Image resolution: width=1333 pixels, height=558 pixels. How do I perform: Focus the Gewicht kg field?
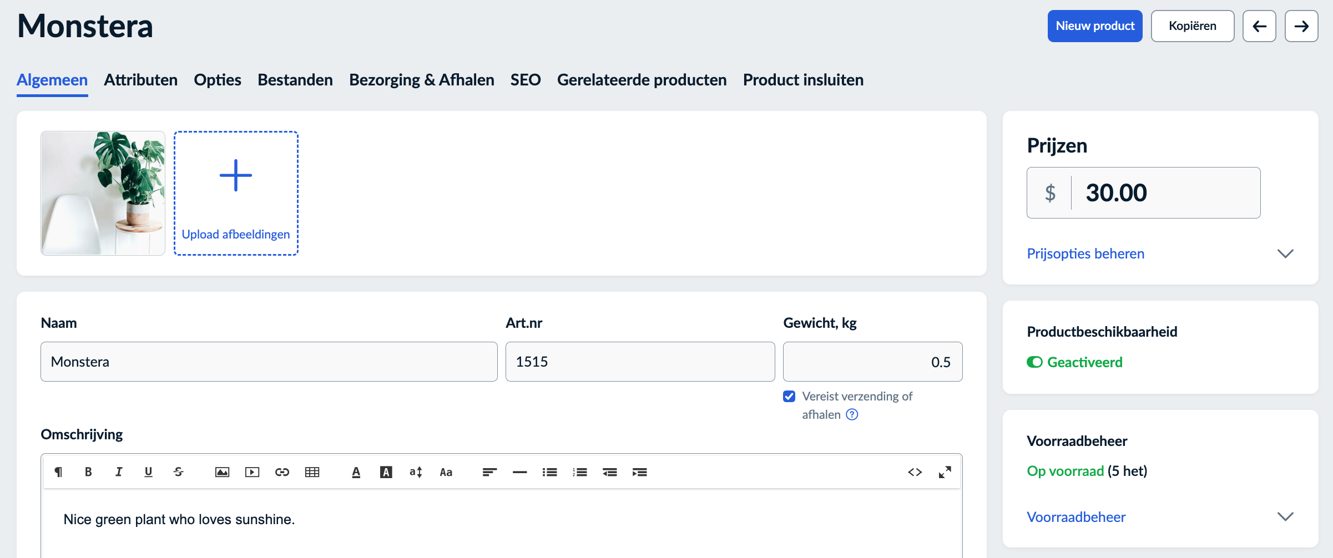pos(872,362)
